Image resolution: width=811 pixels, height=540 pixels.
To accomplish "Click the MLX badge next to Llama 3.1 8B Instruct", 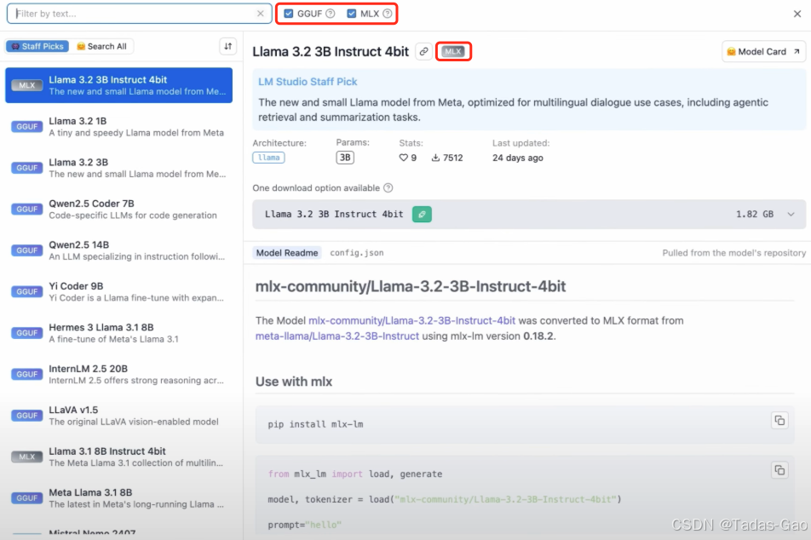I will (27, 457).
